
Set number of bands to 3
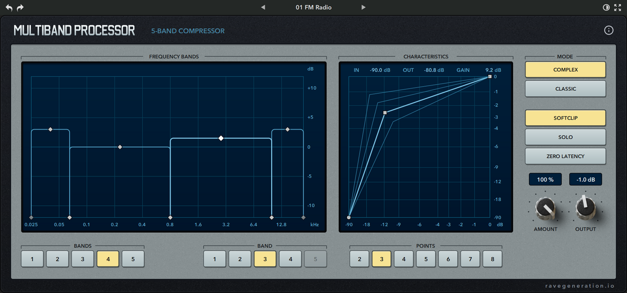point(83,259)
